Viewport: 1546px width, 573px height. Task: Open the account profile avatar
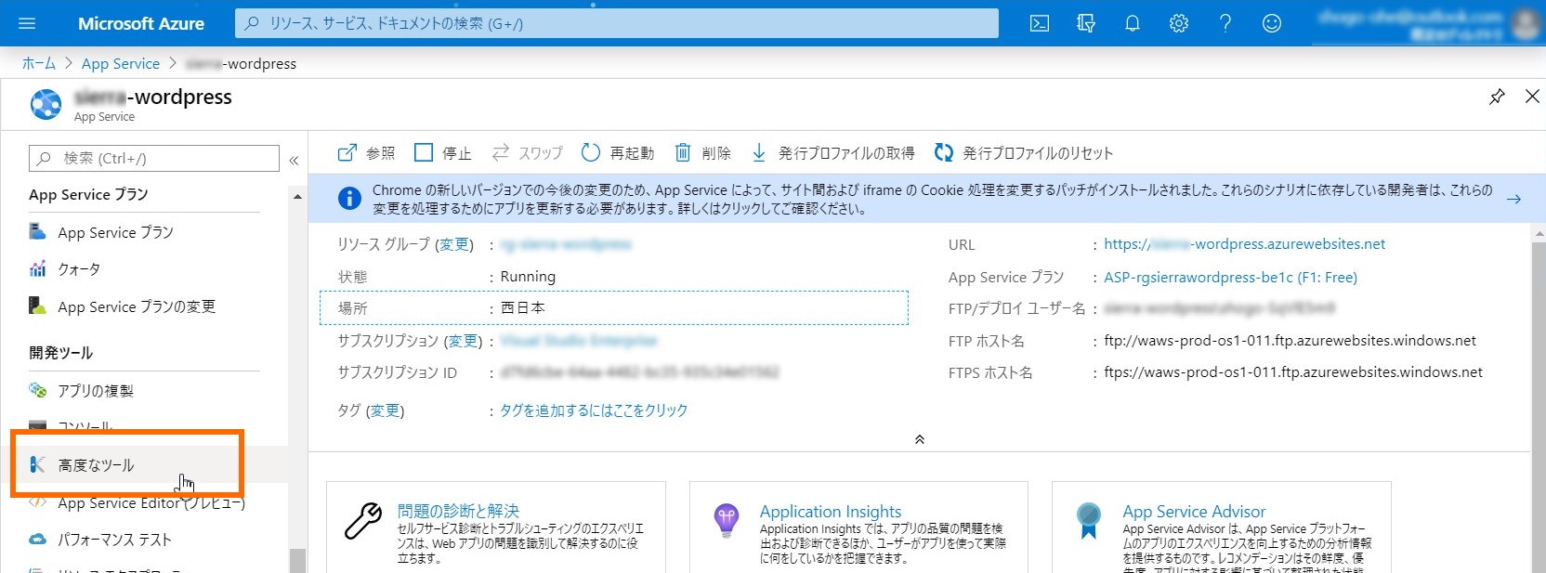pyautogui.click(x=1526, y=23)
